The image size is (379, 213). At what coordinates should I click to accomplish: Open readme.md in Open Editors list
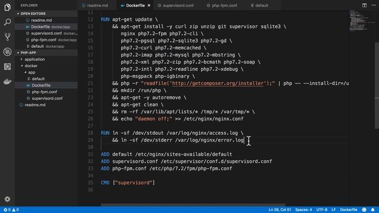tap(41, 20)
